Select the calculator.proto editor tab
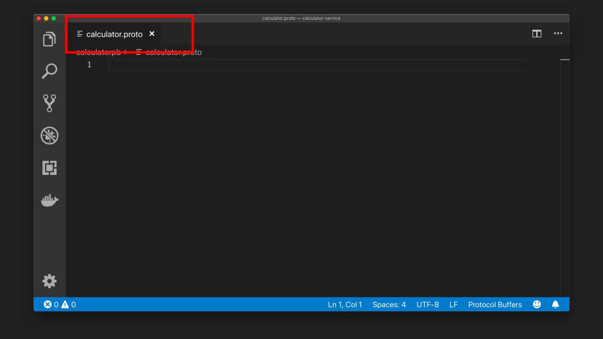The width and height of the screenshot is (603, 339). pyautogui.click(x=114, y=34)
